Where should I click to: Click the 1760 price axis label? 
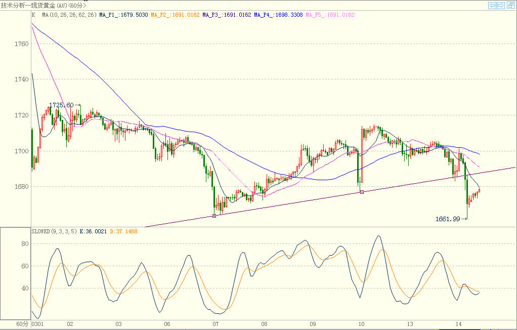click(x=22, y=44)
